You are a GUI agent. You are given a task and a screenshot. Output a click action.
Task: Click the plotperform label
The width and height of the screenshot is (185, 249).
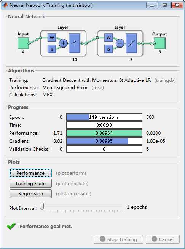click(71, 173)
